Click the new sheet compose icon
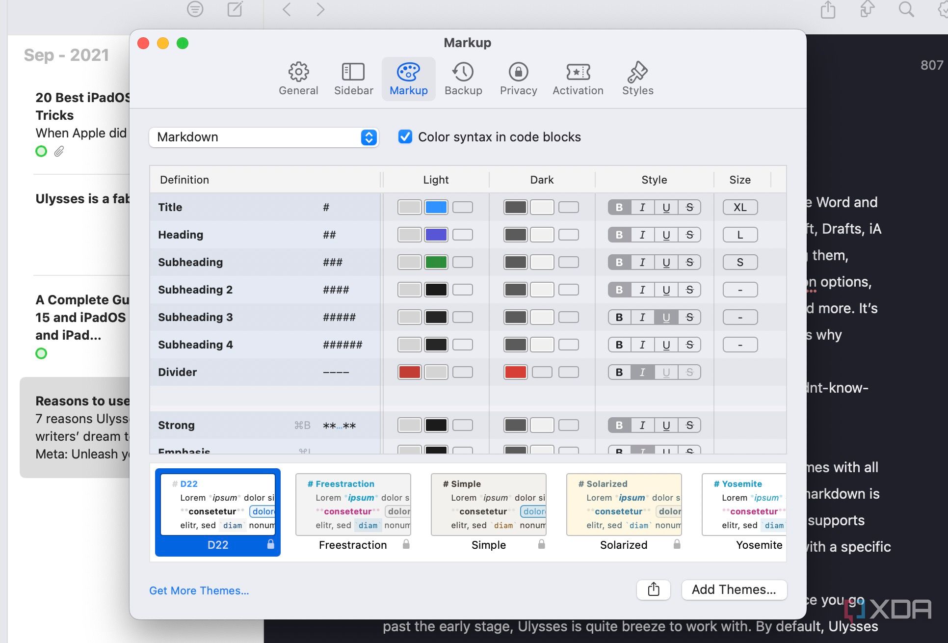948x643 pixels. click(235, 9)
